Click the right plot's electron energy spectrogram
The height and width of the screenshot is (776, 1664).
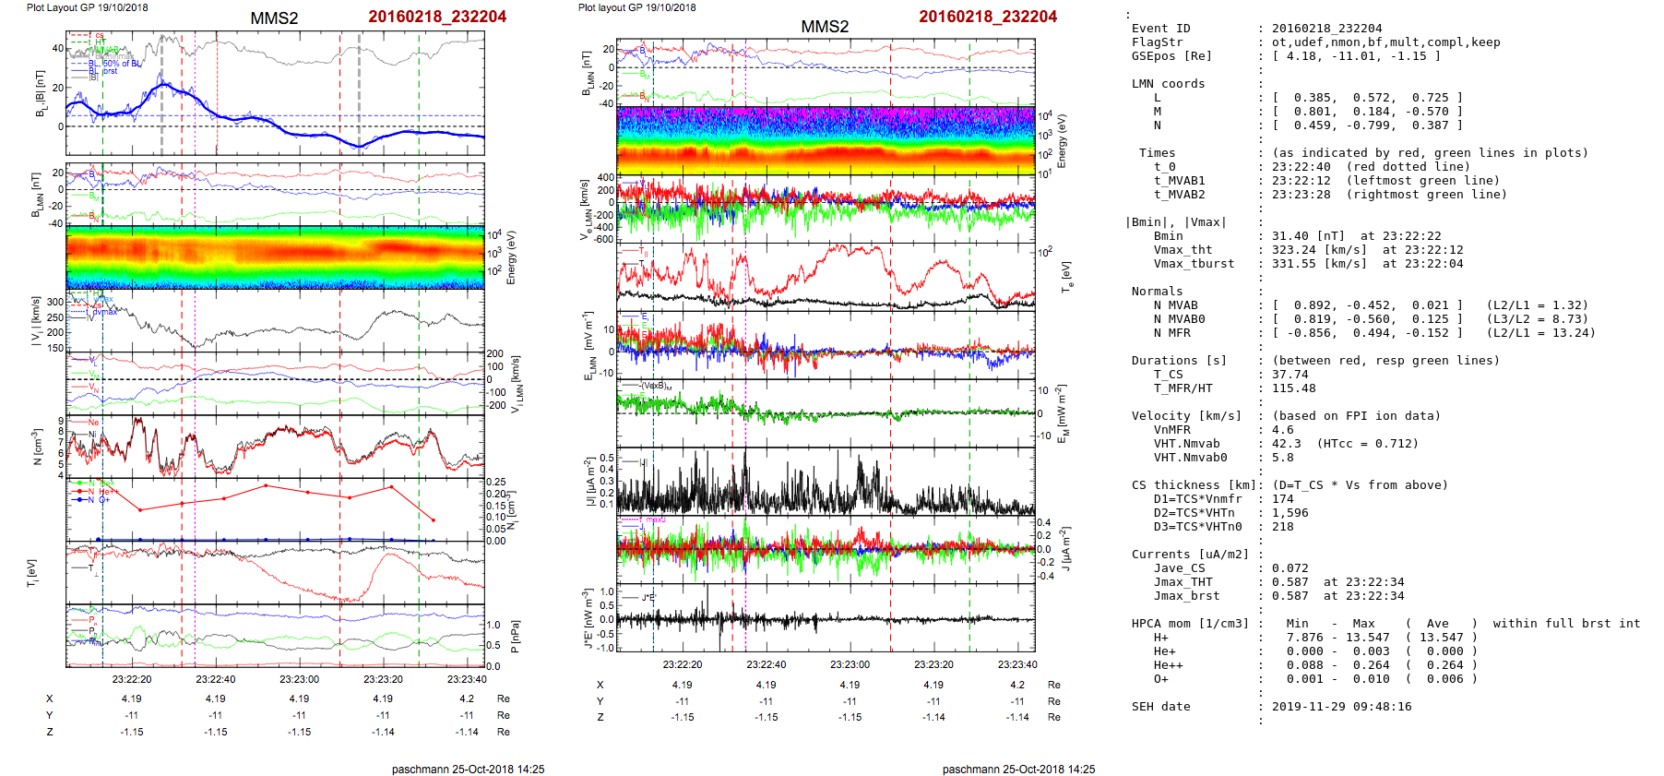click(x=825, y=140)
